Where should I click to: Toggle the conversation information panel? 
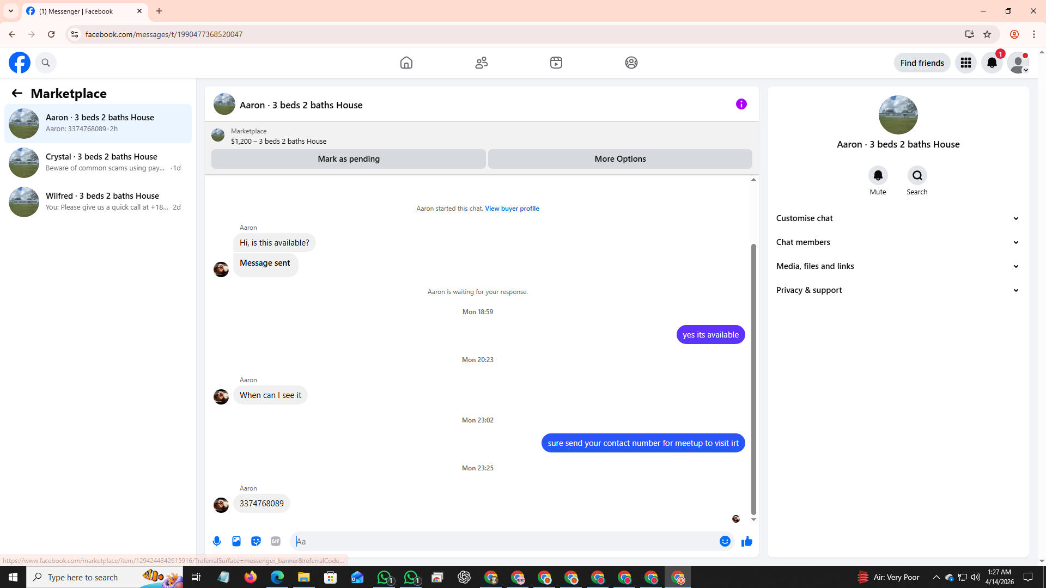pos(741,104)
